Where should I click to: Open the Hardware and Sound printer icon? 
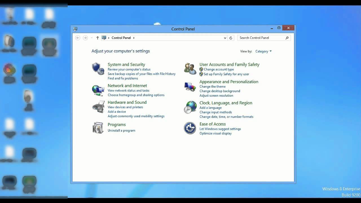click(x=98, y=107)
